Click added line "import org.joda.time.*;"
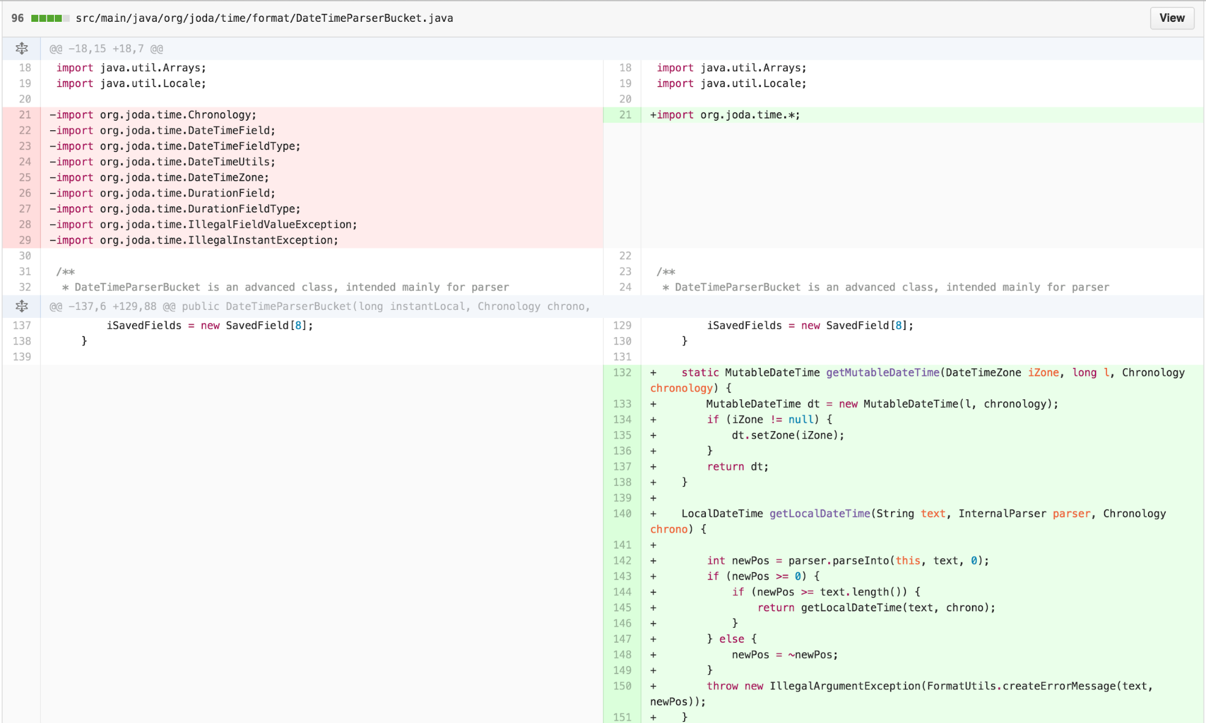This screenshot has width=1206, height=723. (725, 115)
